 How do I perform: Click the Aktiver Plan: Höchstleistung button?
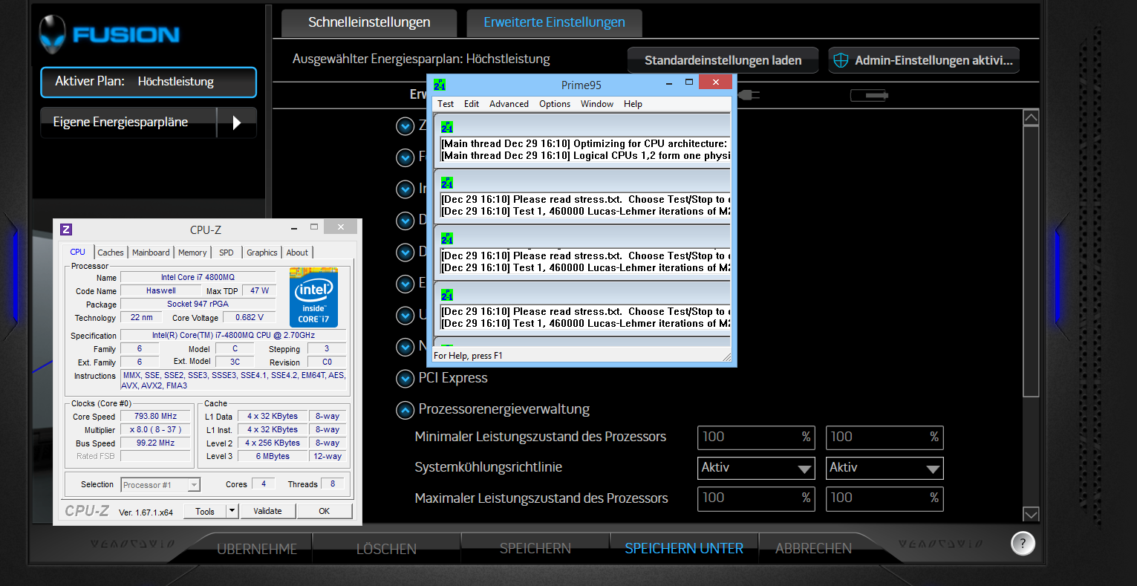click(x=149, y=82)
